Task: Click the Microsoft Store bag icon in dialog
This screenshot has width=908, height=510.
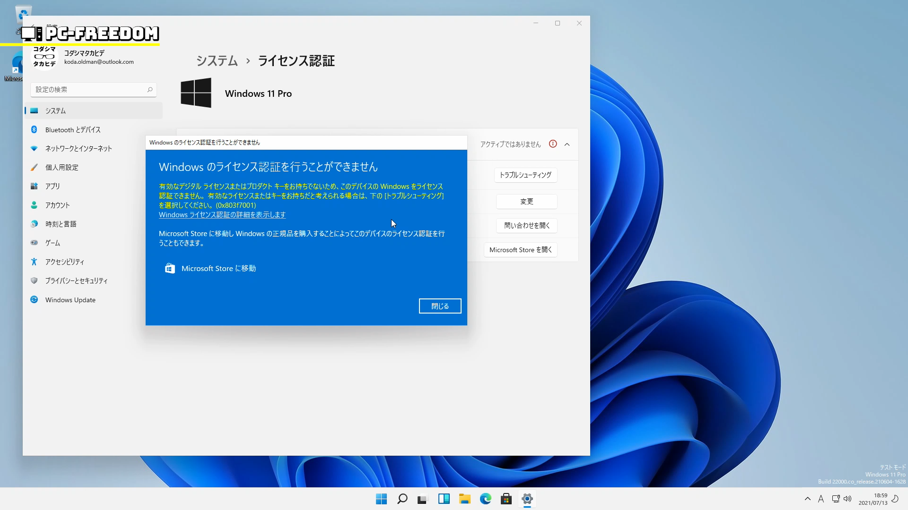Action: [x=170, y=268]
